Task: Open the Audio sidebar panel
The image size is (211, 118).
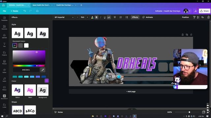Action: [x=4, y=79]
